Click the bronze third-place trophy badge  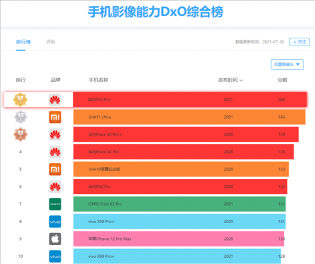pos(20,134)
